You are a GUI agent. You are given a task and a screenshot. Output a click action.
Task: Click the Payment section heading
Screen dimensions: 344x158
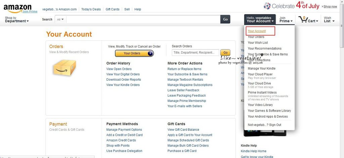coord(58,124)
